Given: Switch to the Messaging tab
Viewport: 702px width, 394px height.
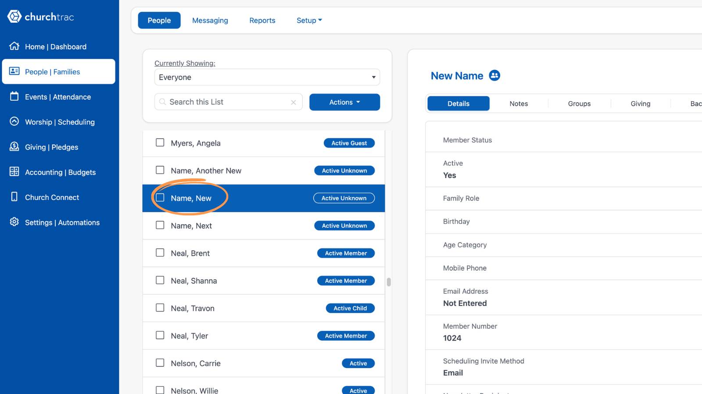Looking at the screenshot, I should 210,21.
